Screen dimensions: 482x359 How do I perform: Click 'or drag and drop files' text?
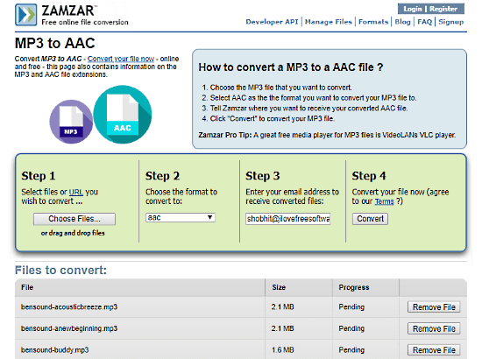[73, 233]
